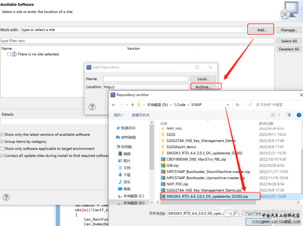
Task: Select the S32G274A_HSE_Key_Management_Demo folder
Action: [x=201, y=141]
